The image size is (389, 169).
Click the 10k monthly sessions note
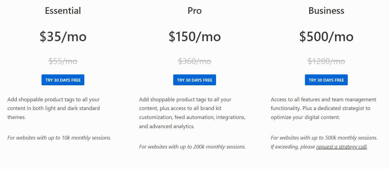coord(59,138)
